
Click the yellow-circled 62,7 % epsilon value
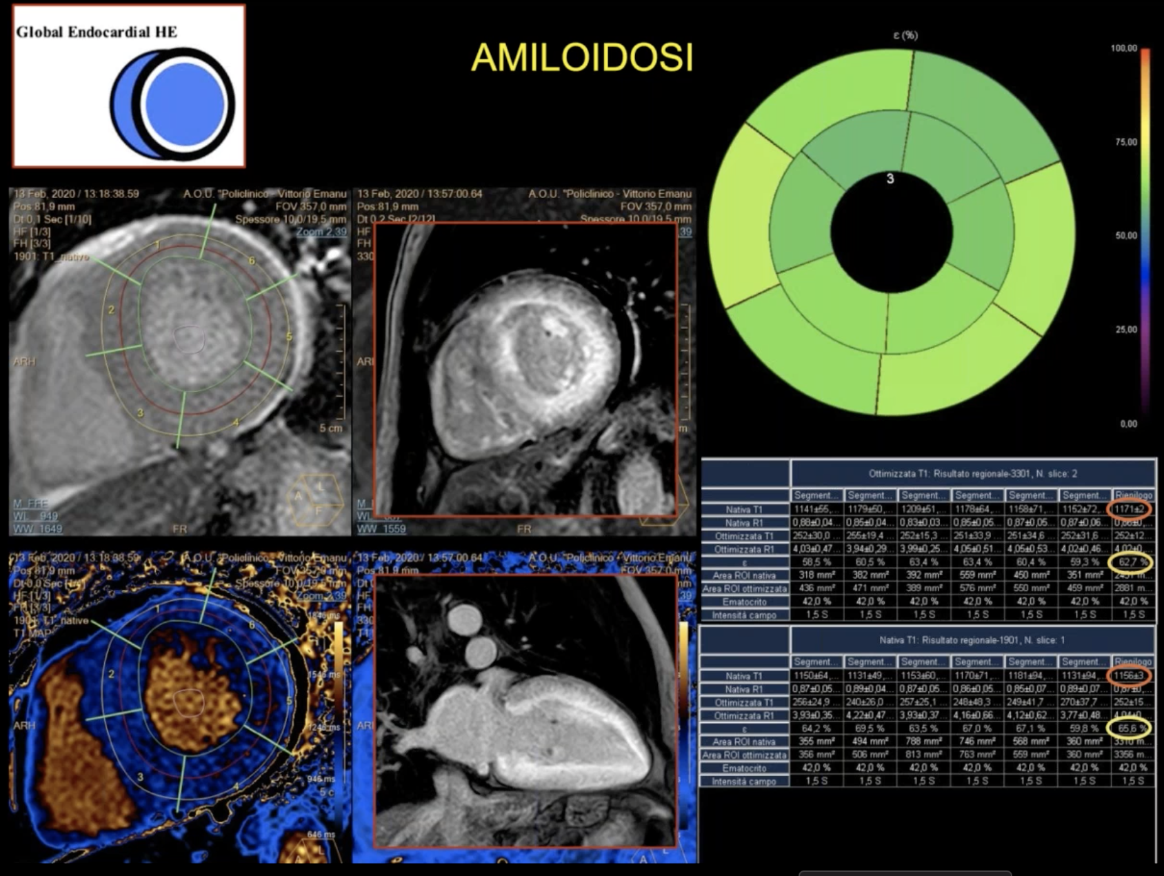(1129, 562)
